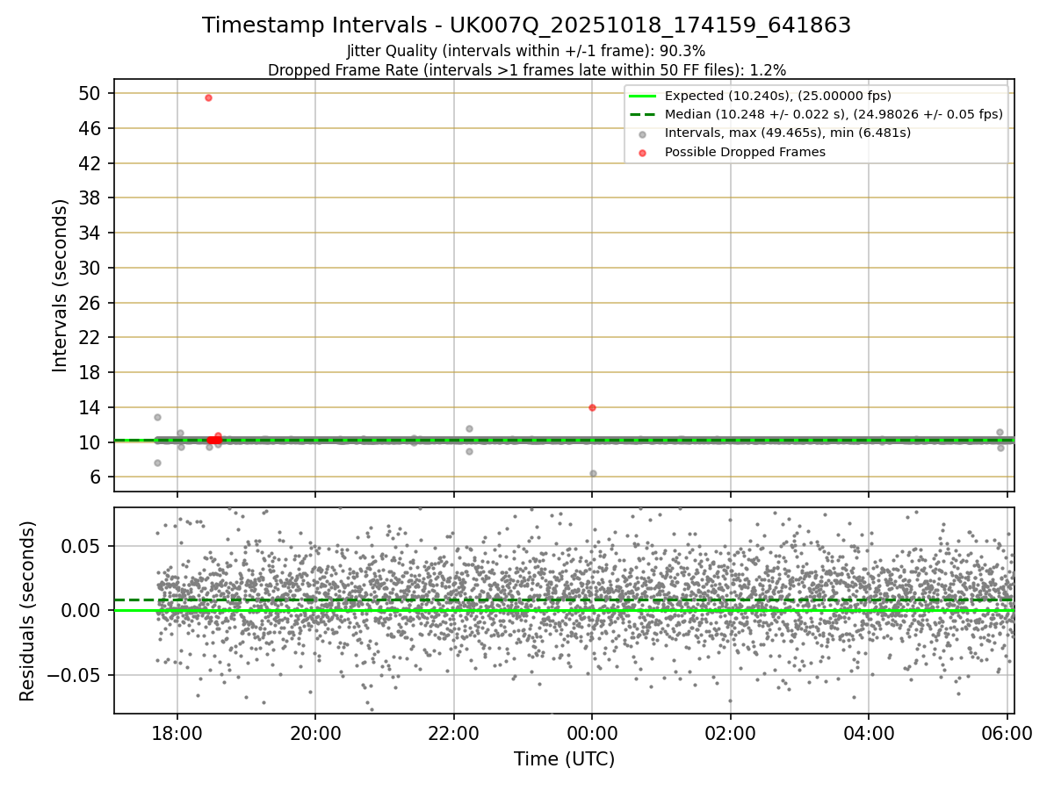Click the 'Residuals (seconds)' y-axis label
Image resolution: width=1054 pixels, height=790 pixels.
[x=28, y=611]
